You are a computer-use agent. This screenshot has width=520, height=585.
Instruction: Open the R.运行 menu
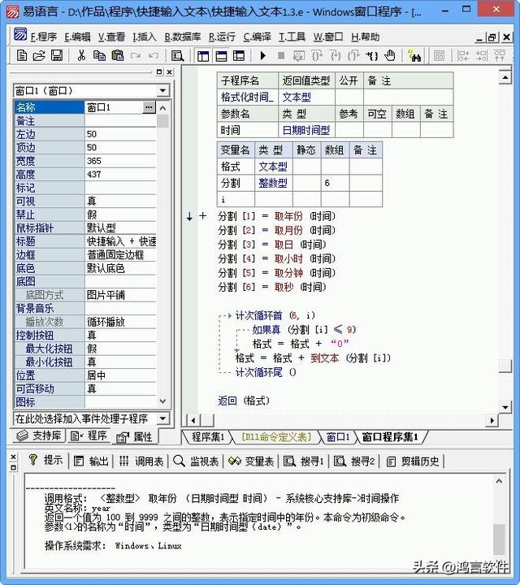pyautogui.click(x=222, y=37)
